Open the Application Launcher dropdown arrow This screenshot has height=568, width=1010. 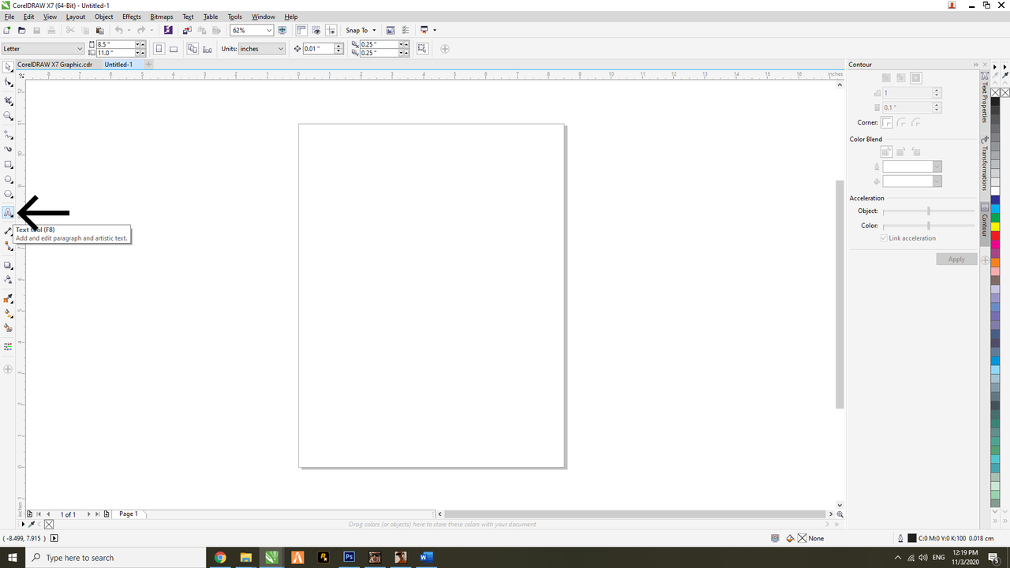[435, 30]
